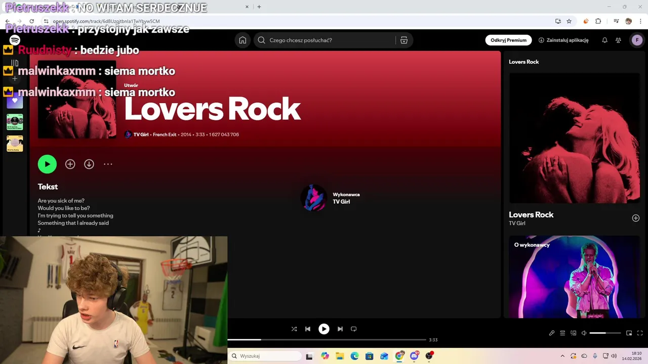648x364 pixels.
Task: Open a new Chrome tab
Action: 259,7
